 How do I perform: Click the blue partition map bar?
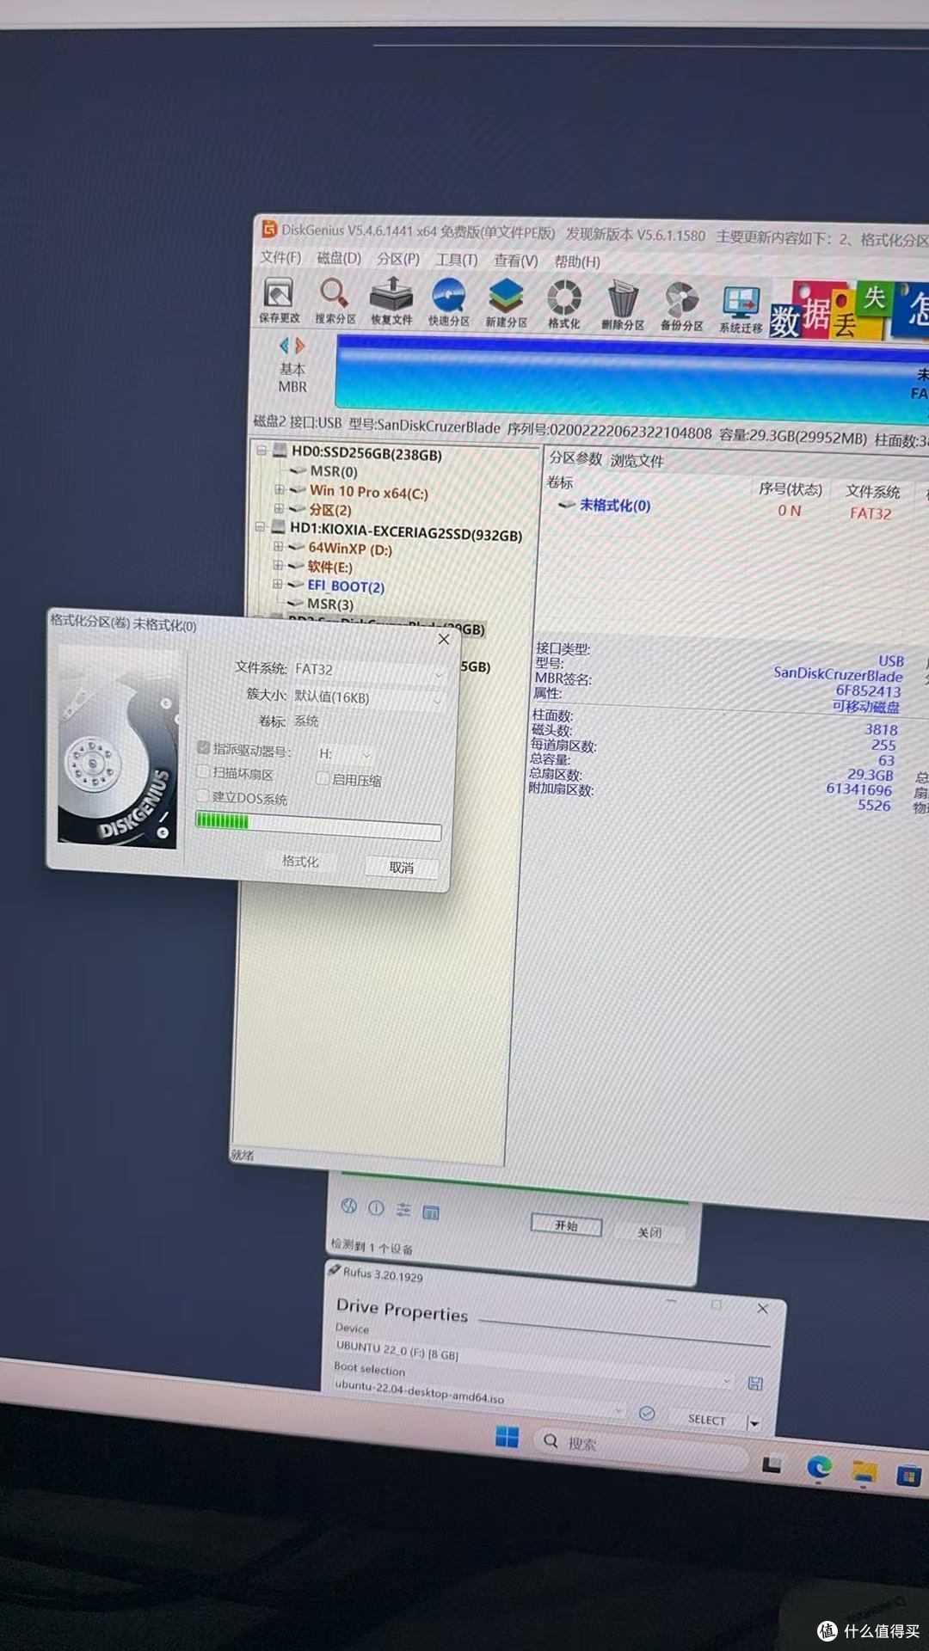coord(632,377)
